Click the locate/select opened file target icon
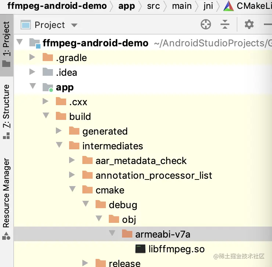272x267 pixels. (206, 25)
